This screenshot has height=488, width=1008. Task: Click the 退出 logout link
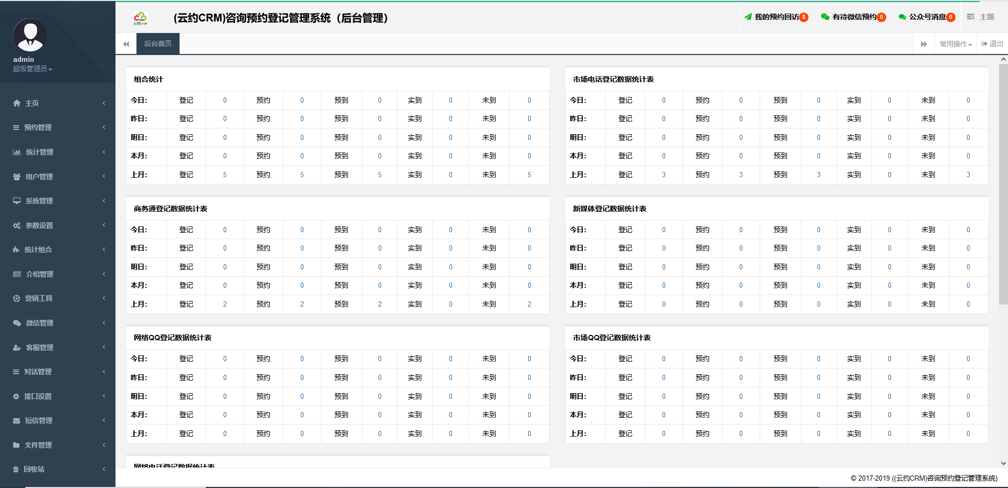[992, 44]
